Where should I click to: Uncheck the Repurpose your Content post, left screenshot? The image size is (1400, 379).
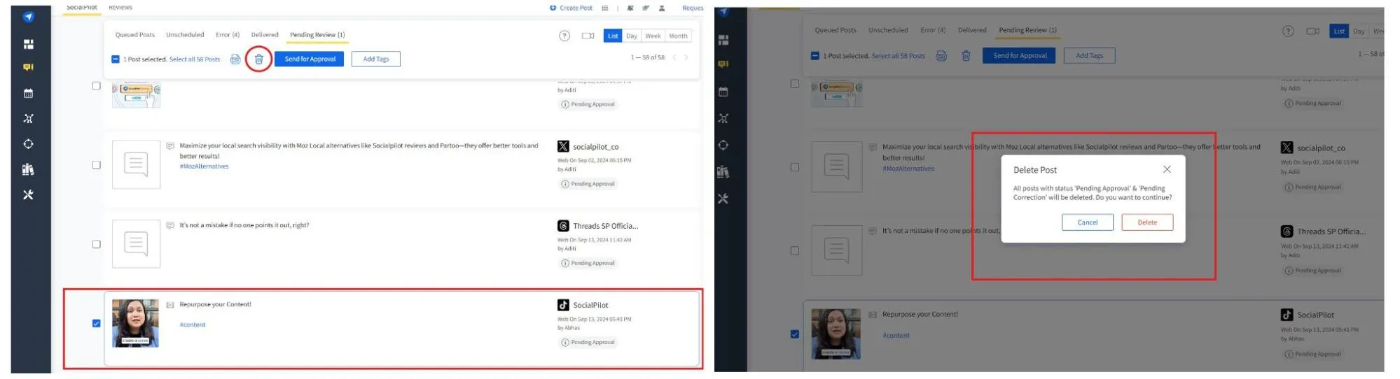96,324
